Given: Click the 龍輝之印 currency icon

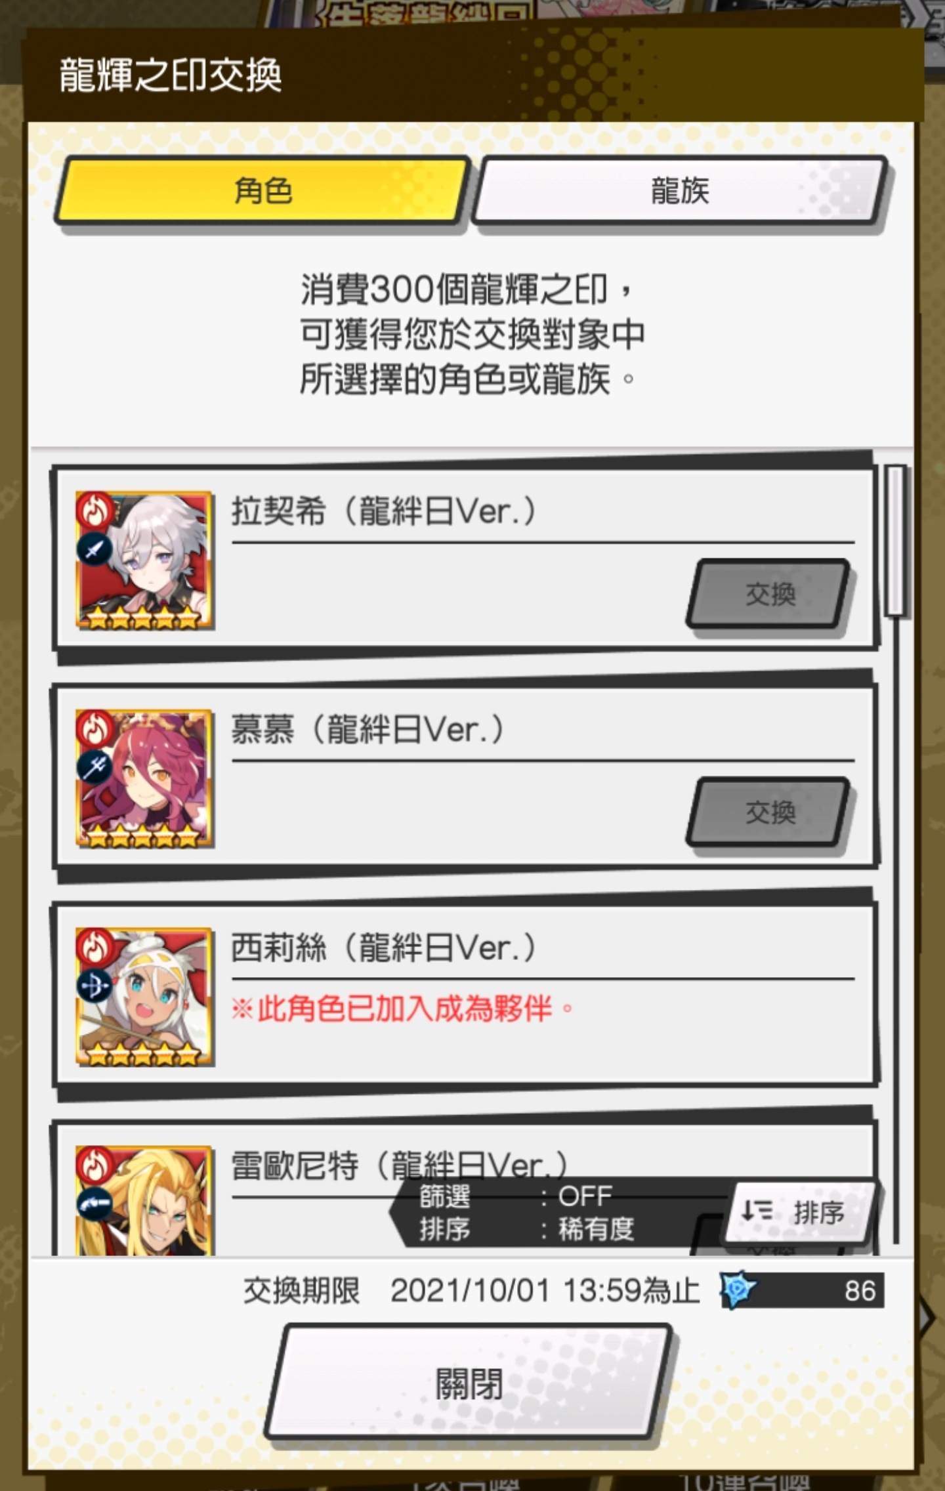Looking at the screenshot, I should pyautogui.click(x=738, y=1290).
